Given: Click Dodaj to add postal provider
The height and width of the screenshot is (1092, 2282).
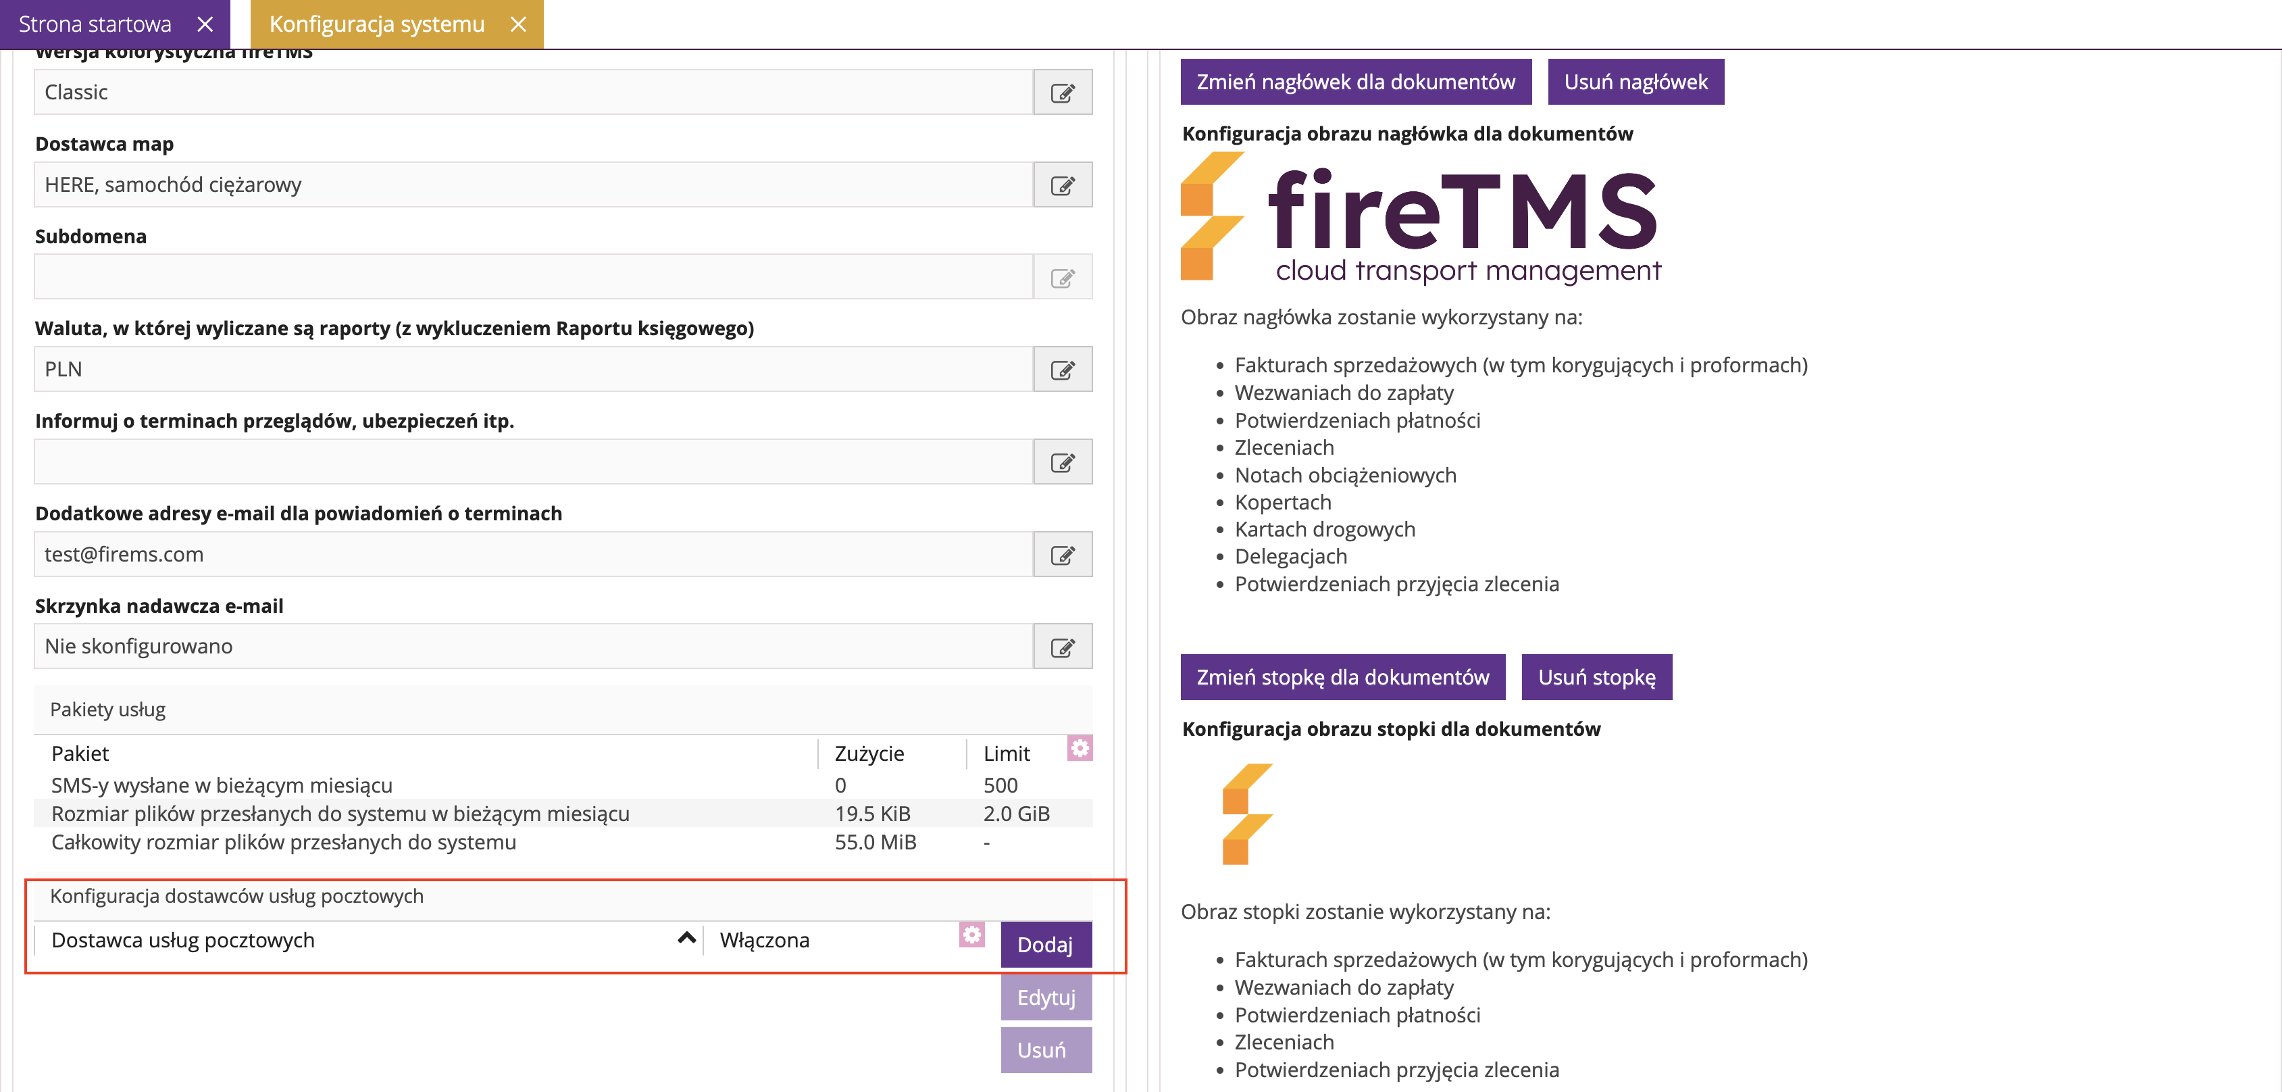Looking at the screenshot, I should [1045, 945].
